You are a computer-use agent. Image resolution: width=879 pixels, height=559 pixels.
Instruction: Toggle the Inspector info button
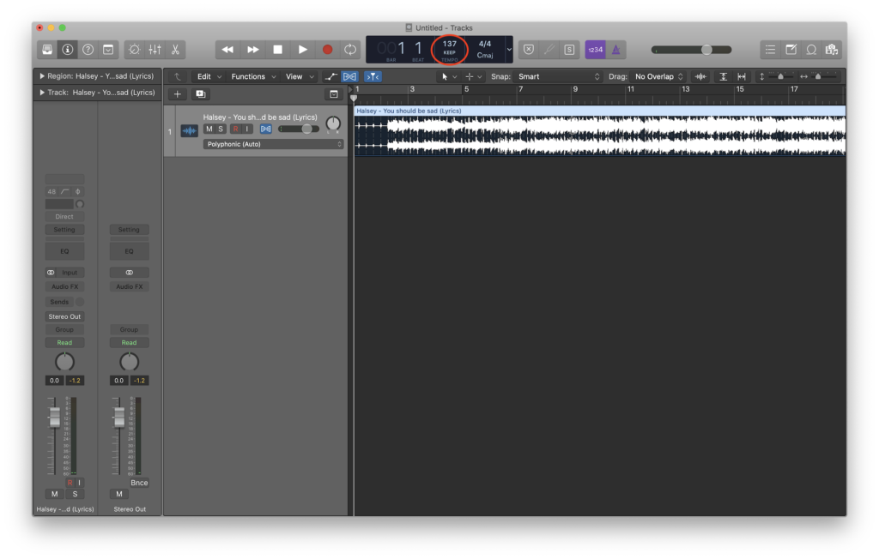click(67, 50)
